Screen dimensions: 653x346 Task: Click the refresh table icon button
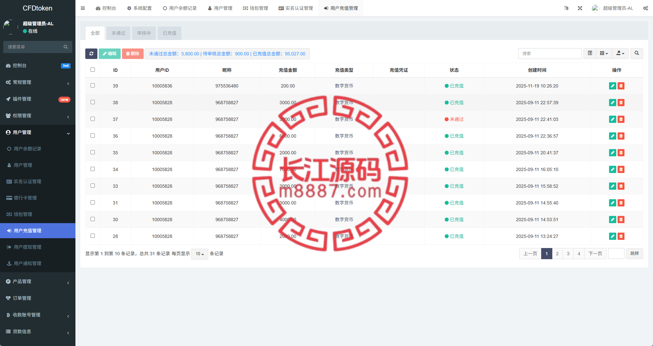point(91,53)
